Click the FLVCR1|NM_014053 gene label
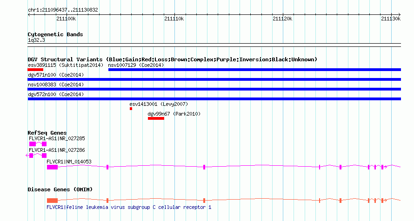Viewport: 414px width, 221px height. 69,162
